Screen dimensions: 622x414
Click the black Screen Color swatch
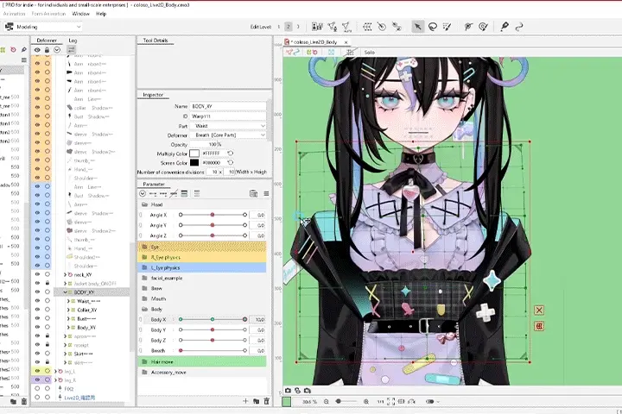(194, 162)
